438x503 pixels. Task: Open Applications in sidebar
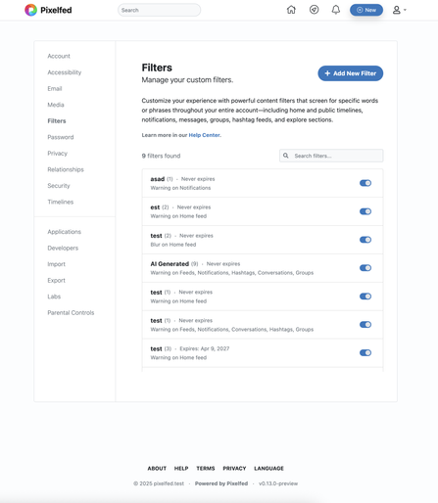pyautogui.click(x=64, y=232)
